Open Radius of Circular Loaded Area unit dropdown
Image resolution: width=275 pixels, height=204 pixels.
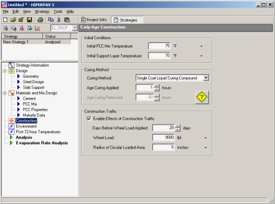pos(206,148)
